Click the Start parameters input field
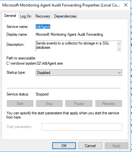 tap(82, 127)
